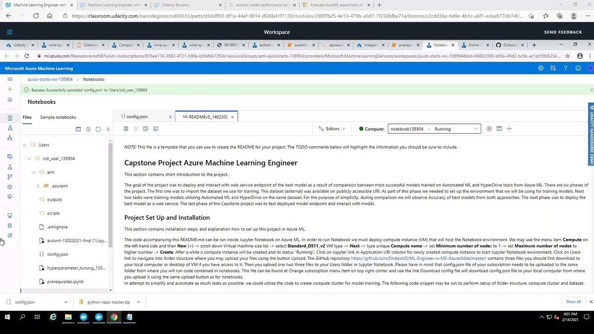Refresh the file explorer tree
Screen dimensions: 594x334
tap(98, 129)
